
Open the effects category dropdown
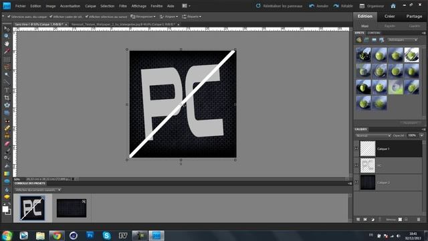click(x=403, y=40)
